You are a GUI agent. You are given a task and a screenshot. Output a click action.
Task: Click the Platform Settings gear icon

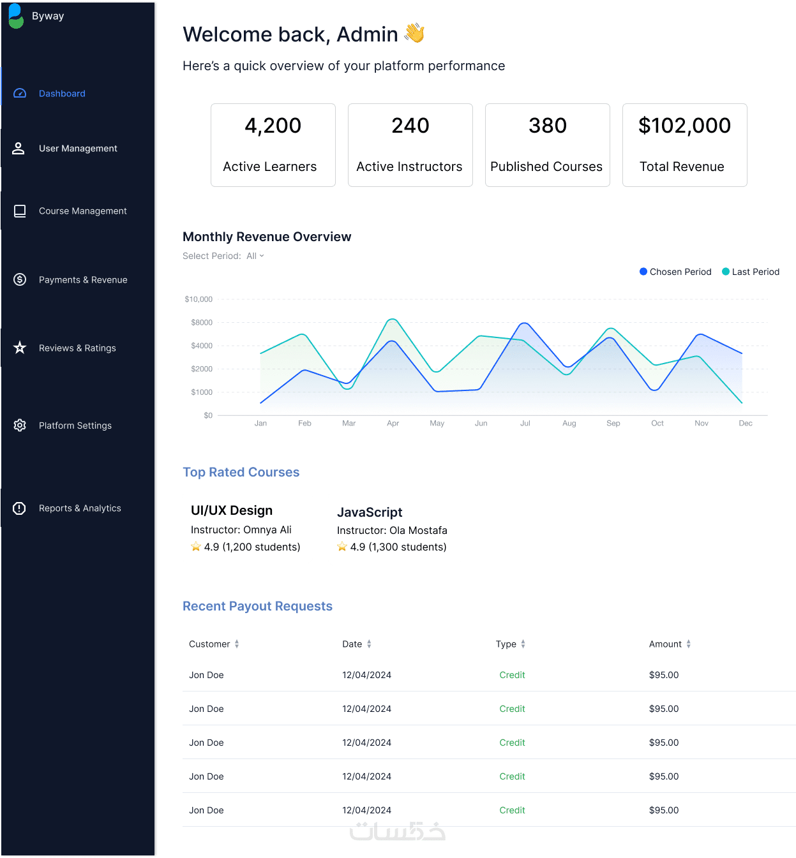(x=20, y=425)
